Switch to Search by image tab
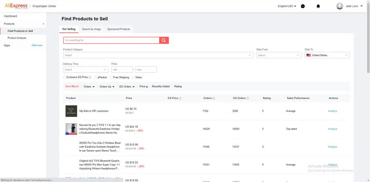 point(91,29)
